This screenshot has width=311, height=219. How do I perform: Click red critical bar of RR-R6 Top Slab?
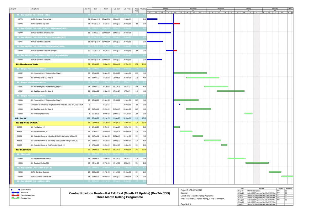pyautogui.click(x=177, y=23)
